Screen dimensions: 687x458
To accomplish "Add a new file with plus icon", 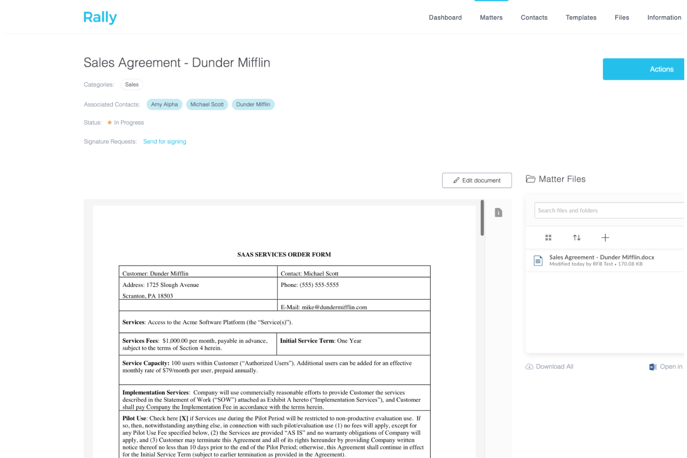I will [x=605, y=238].
